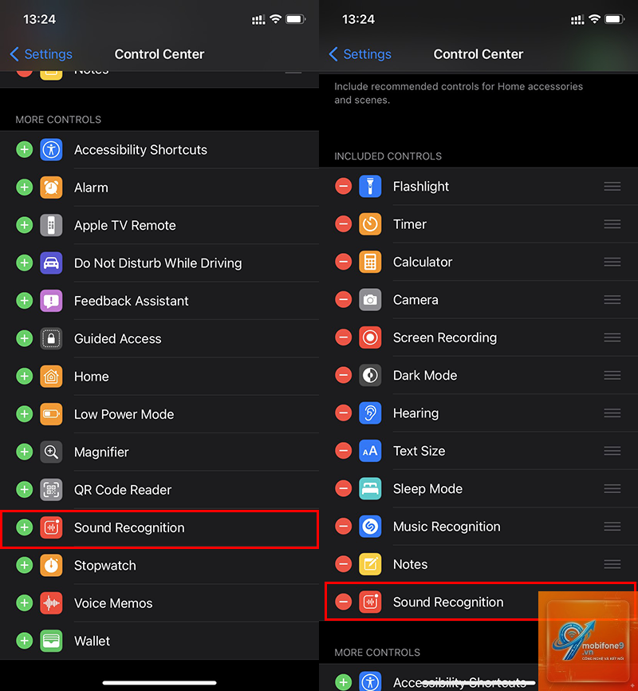The width and height of the screenshot is (638, 691).
Task: Tap the plus next to Guided Access
Action: pyautogui.click(x=25, y=338)
